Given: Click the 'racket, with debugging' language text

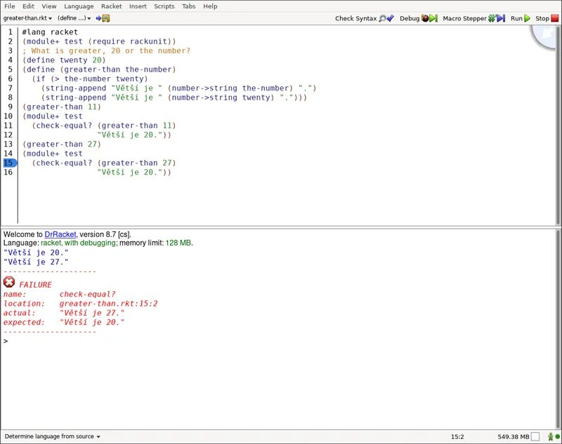Looking at the screenshot, I should (x=78, y=243).
